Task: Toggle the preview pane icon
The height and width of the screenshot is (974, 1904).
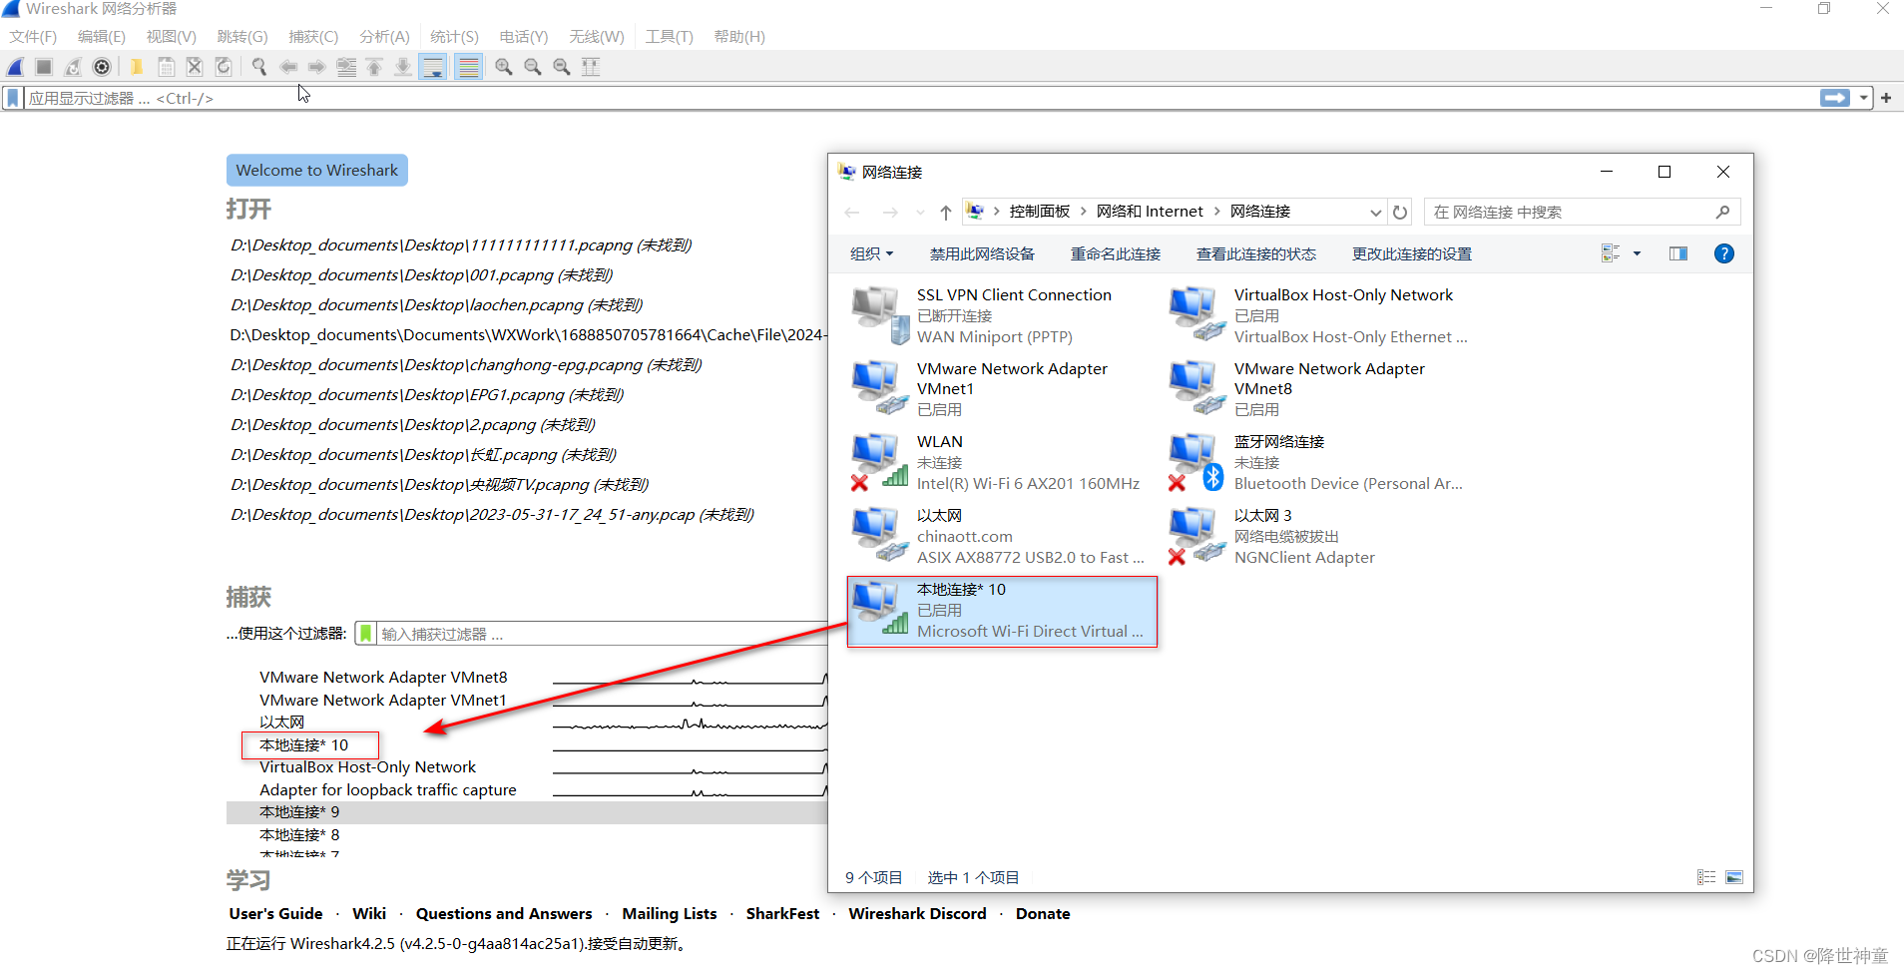Action: coord(1678,254)
